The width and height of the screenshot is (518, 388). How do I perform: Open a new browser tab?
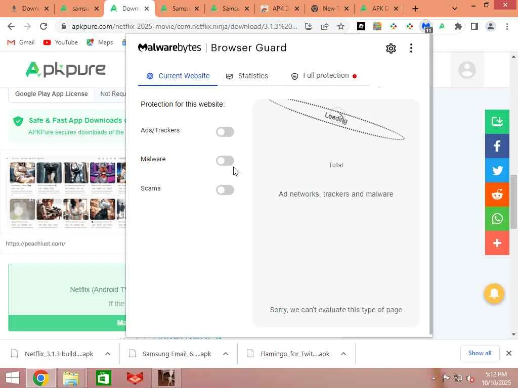click(x=415, y=9)
